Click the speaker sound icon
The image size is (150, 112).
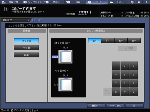point(139,2)
